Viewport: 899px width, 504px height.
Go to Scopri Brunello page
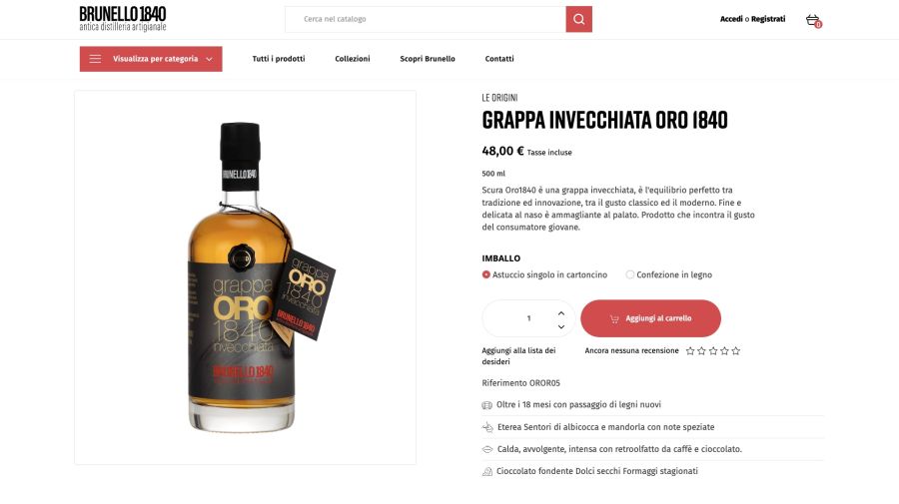tap(428, 59)
